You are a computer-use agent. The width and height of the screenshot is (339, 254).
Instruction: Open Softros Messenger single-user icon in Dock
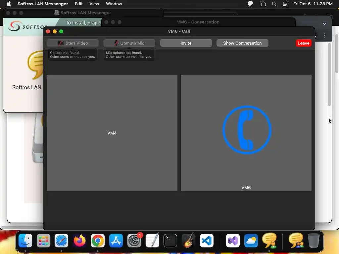click(269, 240)
